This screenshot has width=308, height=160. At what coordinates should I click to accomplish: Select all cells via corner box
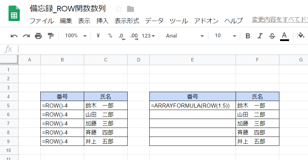pos(9,60)
